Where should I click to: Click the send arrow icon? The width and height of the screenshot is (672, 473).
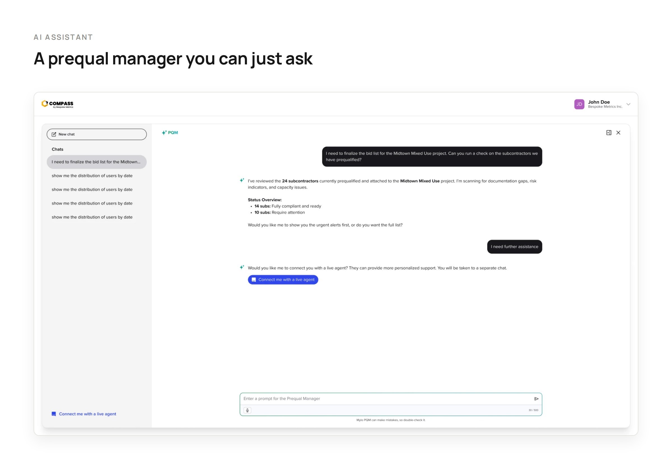pos(536,399)
